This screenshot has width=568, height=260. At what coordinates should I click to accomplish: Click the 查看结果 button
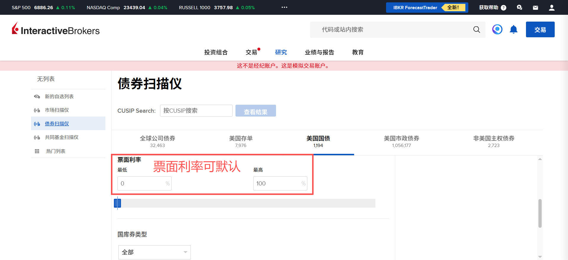256,111
